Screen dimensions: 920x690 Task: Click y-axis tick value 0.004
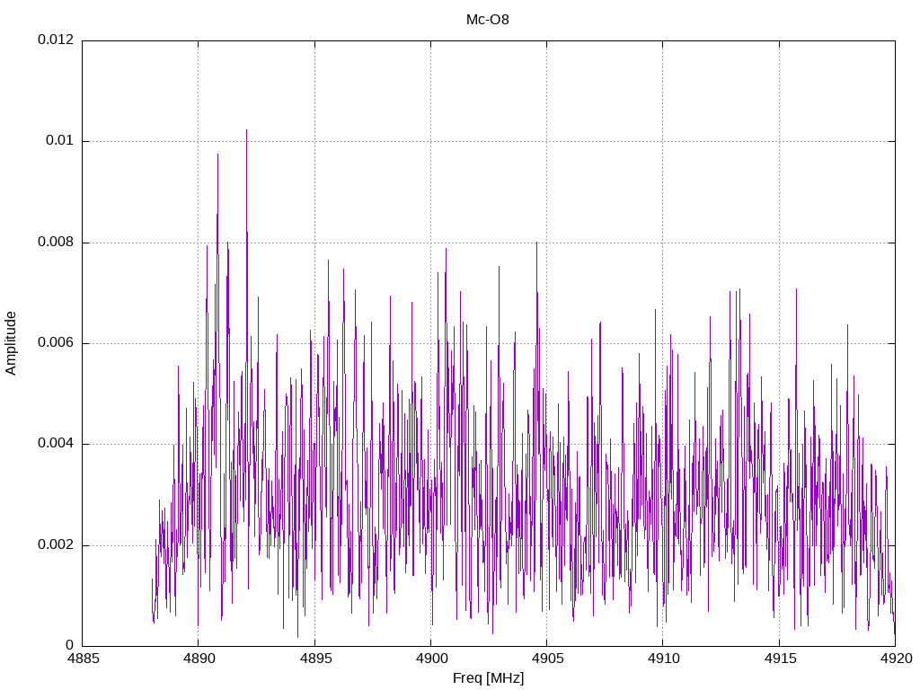57,444
